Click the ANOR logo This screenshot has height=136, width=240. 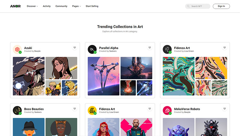coord(15,6)
